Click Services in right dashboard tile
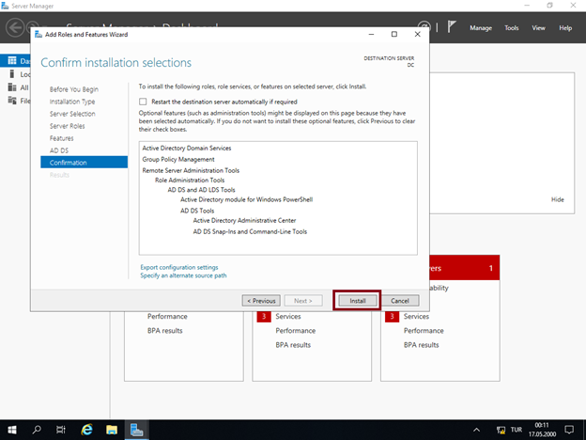This screenshot has height=440, width=586. click(x=416, y=317)
